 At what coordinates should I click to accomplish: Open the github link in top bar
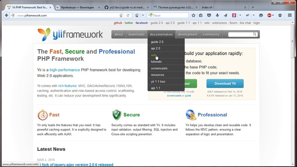click(x=118, y=23)
